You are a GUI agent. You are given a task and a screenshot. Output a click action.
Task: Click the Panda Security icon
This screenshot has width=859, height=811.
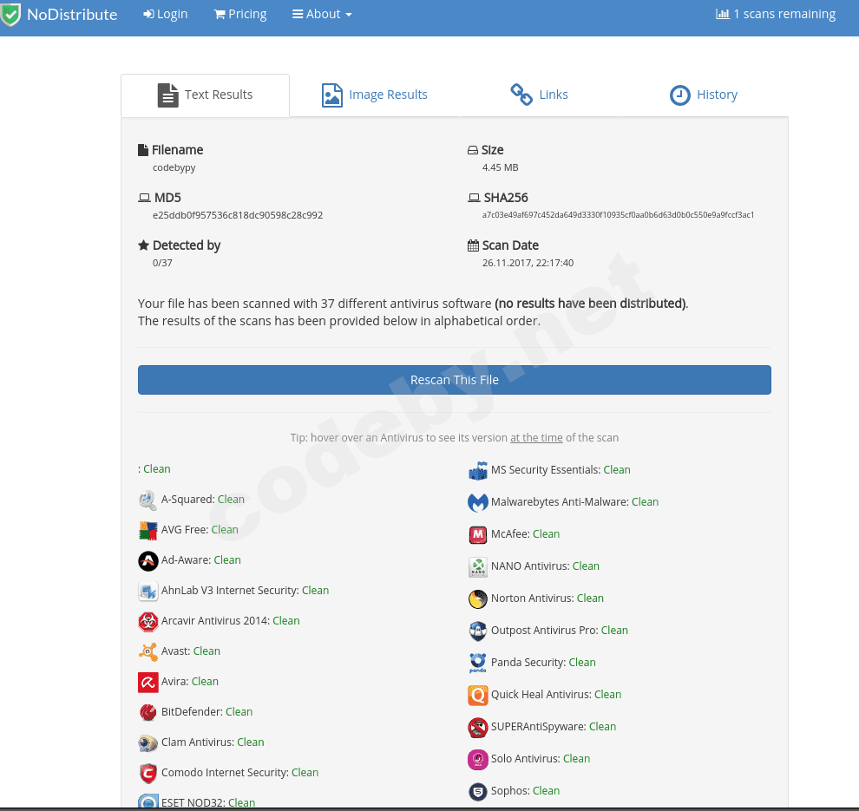tap(478, 664)
